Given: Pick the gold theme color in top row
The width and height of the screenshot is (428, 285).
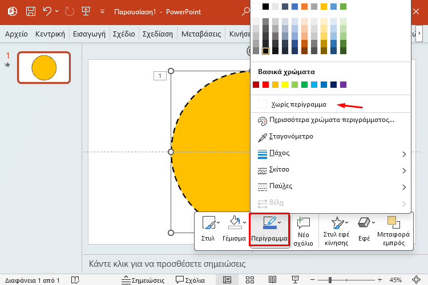Looking at the screenshot, I should click(324, 6).
